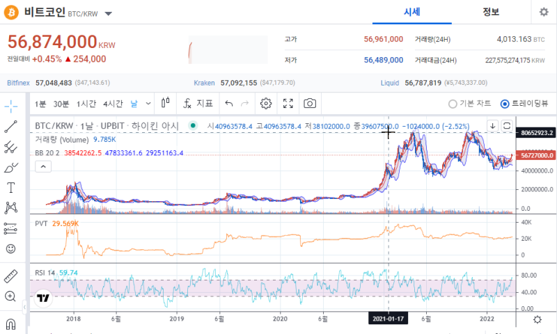Viewport: 557px width, 334px height.
Task: Select the Text annotation tool
Action: point(11,187)
